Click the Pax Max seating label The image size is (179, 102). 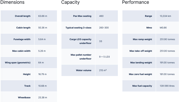tap(82, 16)
